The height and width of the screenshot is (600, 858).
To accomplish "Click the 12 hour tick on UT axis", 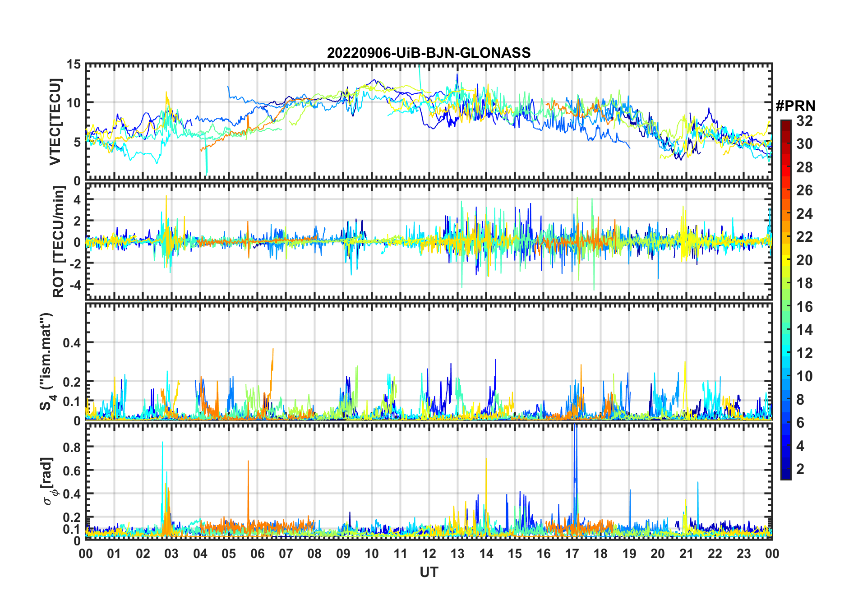I will coord(429,554).
